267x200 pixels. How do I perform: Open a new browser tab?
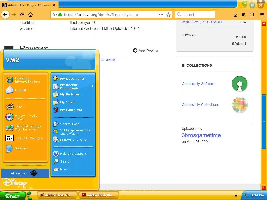[63, 5]
